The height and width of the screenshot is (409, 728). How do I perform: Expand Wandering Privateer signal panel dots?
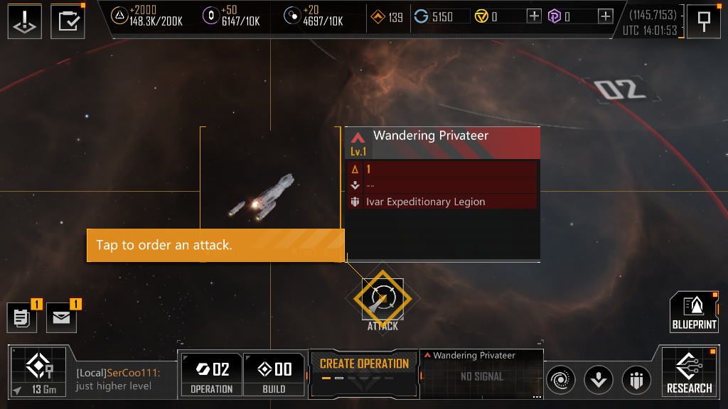point(537,396)
